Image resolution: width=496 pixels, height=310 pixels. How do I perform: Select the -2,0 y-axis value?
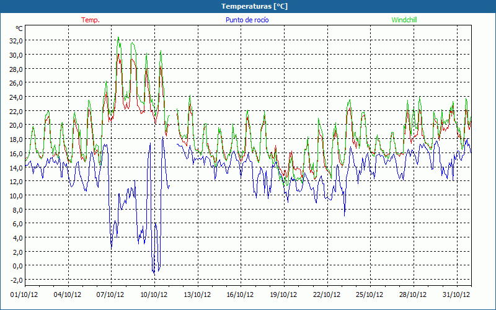[x=17, y=280]
